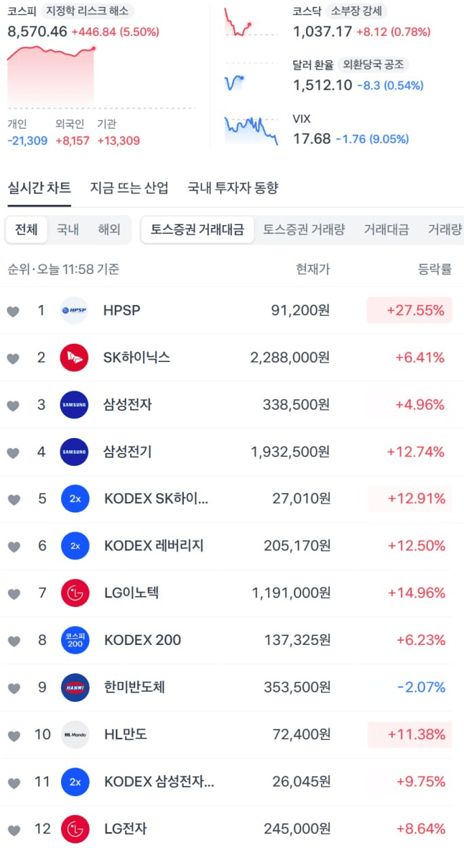Open the 국내 투자자 동향 tab

[233, 188]
